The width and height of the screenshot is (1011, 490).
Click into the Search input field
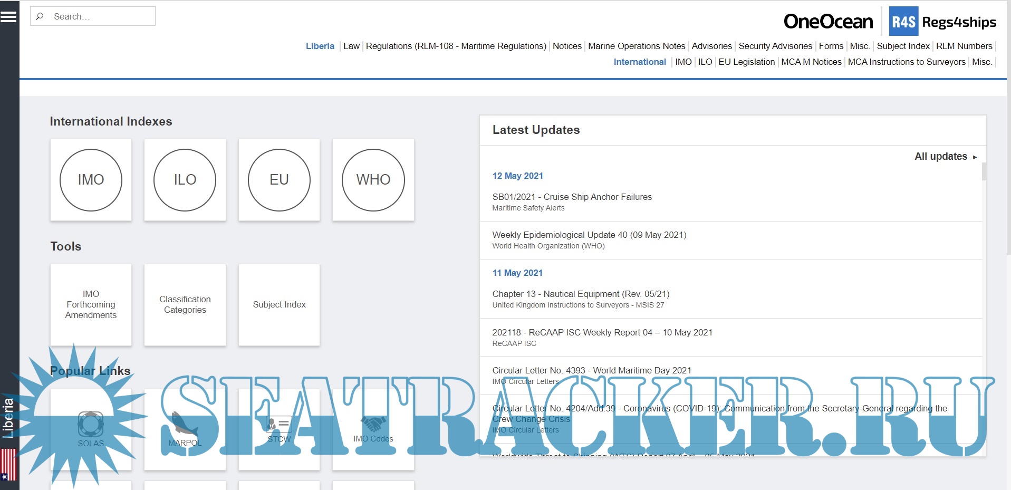click(100, 16)
